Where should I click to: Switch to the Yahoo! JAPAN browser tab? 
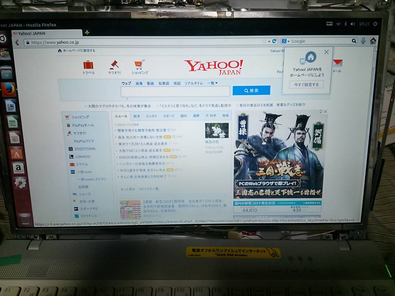46,33
